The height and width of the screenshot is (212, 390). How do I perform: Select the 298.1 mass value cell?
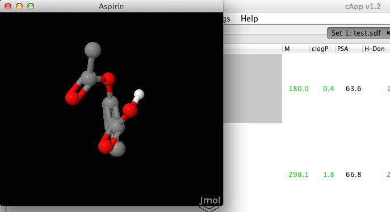[298, 175]
